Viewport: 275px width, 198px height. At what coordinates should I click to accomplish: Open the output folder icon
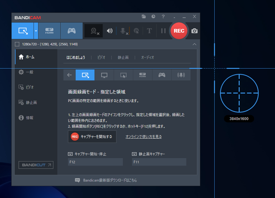(144, 17)
